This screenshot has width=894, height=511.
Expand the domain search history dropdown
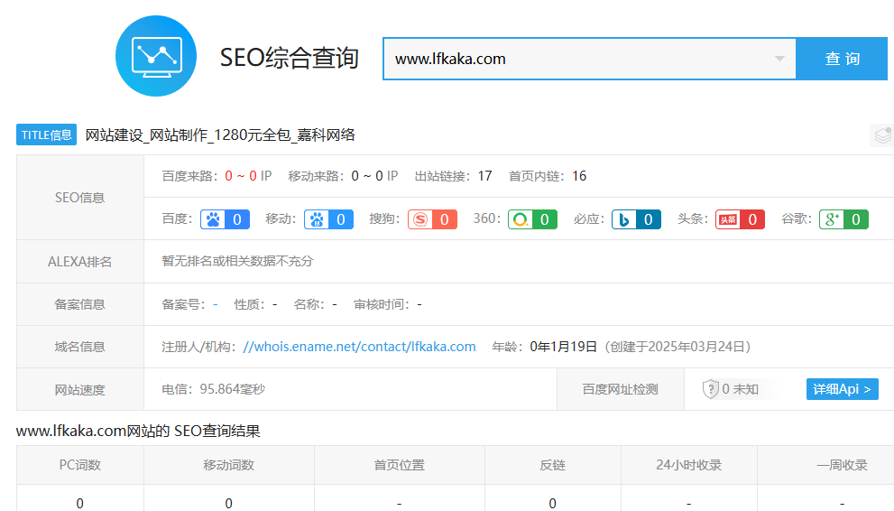(779, 60)
